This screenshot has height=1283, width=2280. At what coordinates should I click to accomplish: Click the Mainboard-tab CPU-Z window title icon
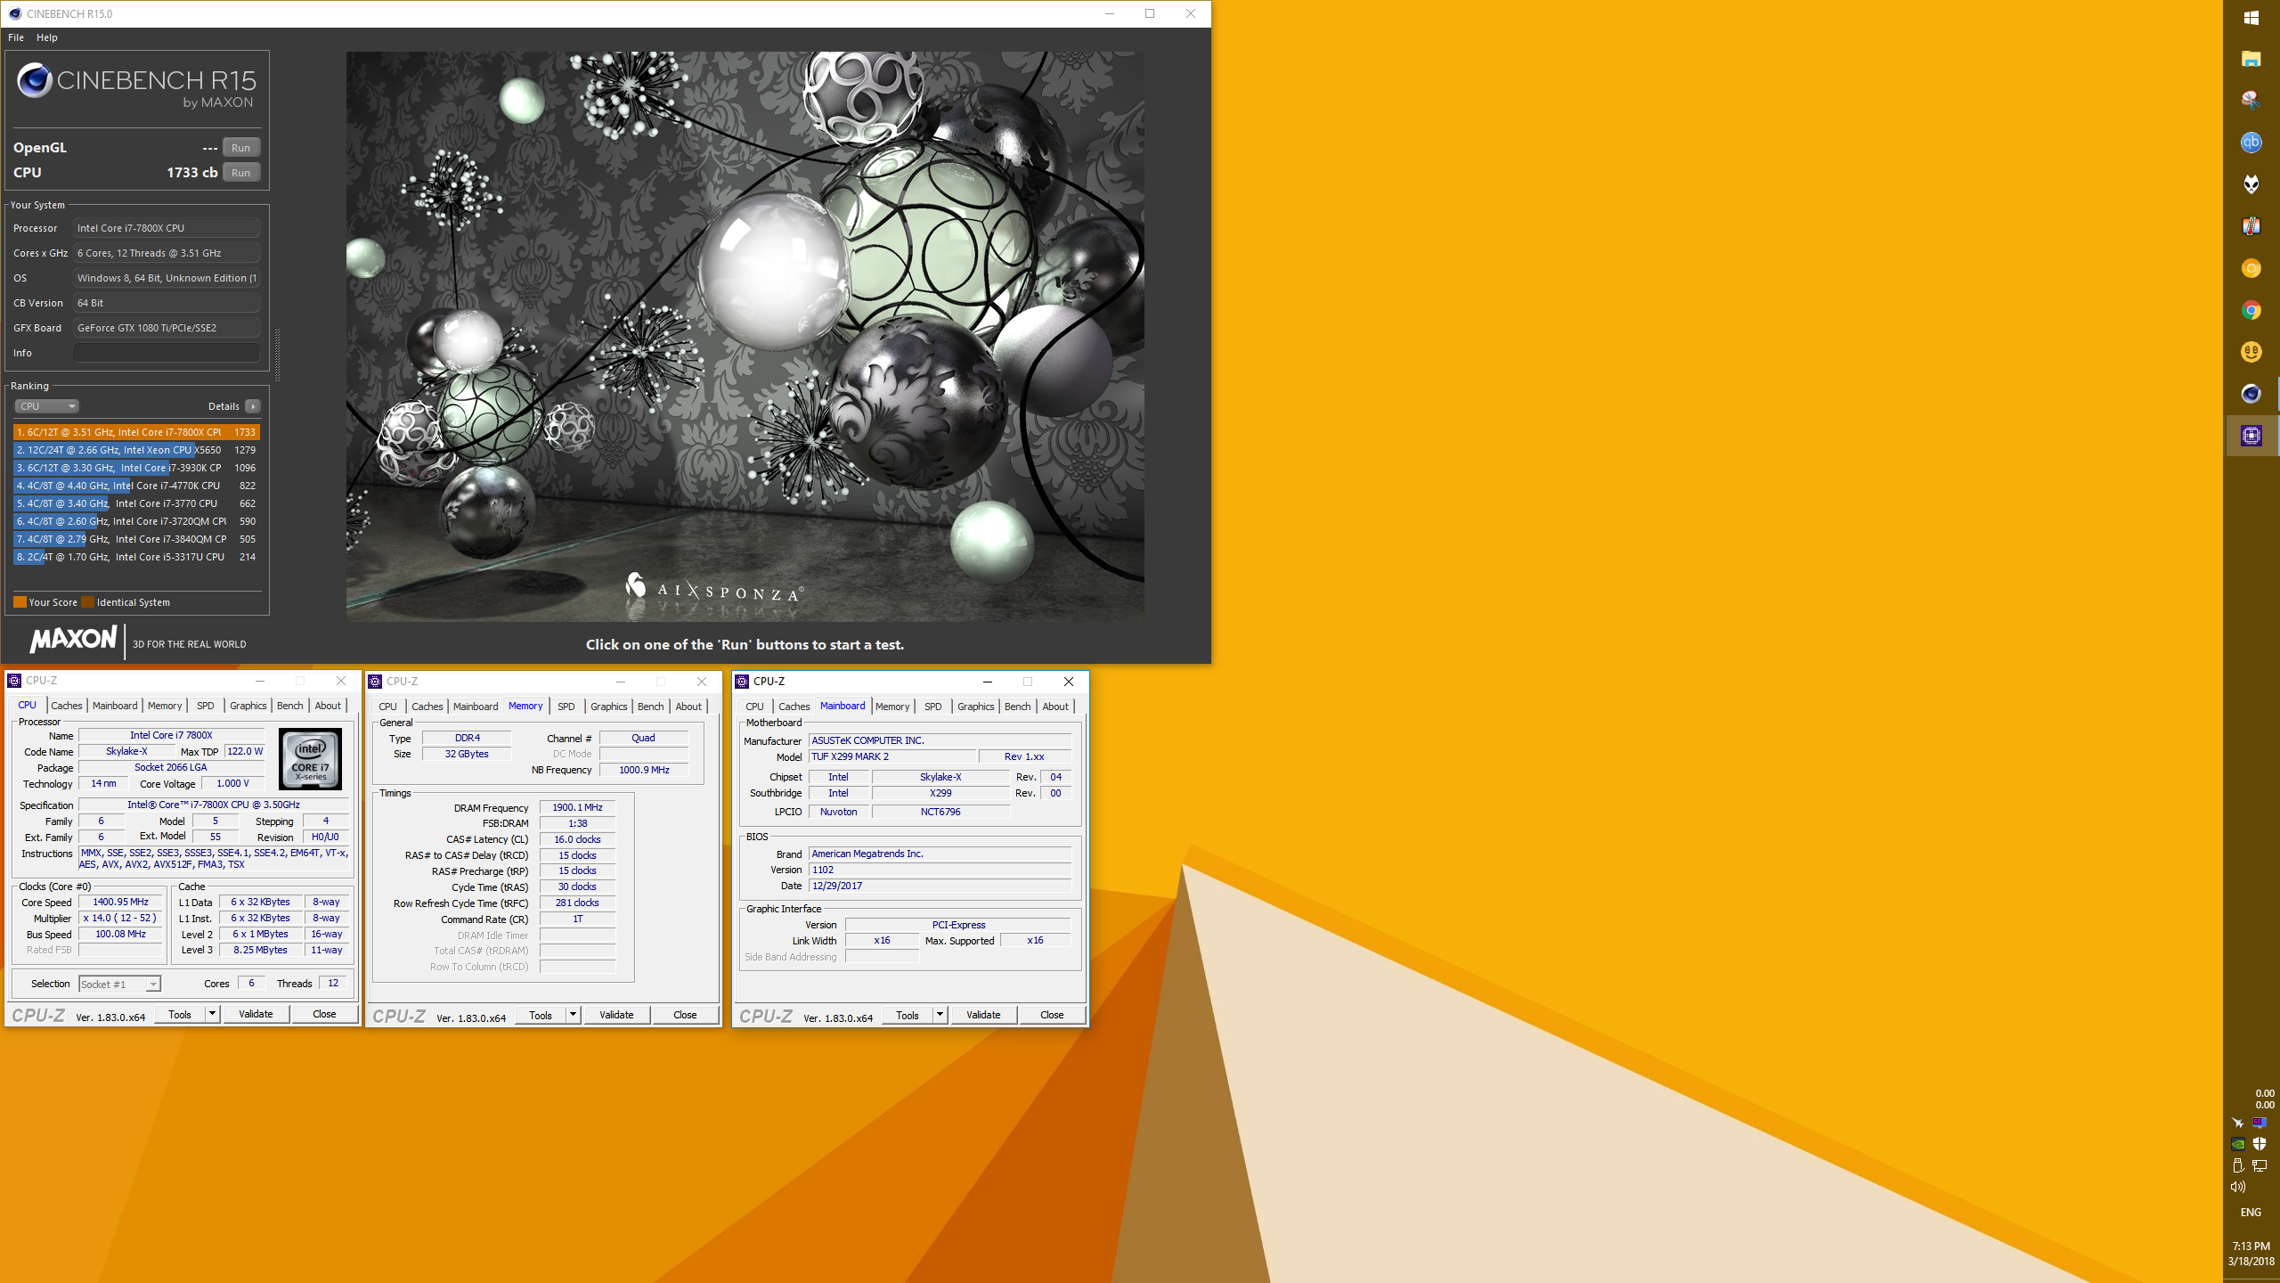click(x=742, y=682)
